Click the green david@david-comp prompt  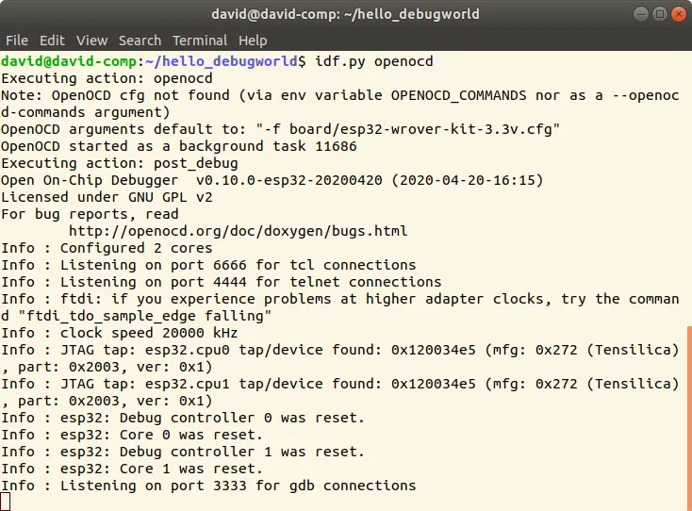69,61
